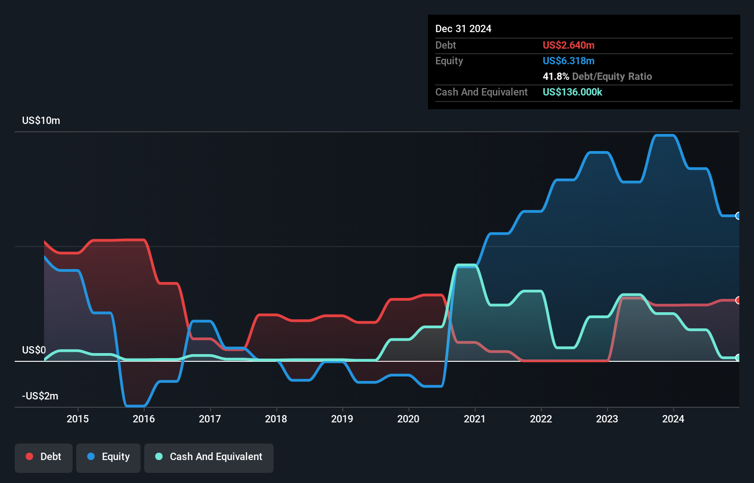This screenshot has height=483, width=754.
Task: Toggle the Cash And Equivalent legend button
Action: [x=209, y=458]
